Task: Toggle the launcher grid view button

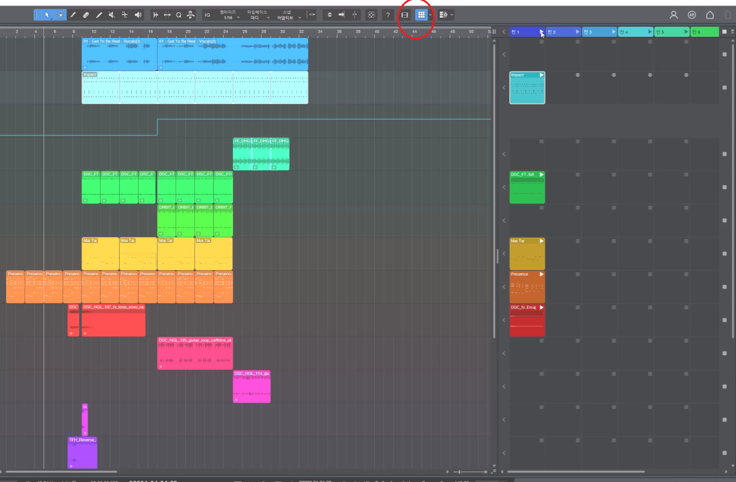Action: click(421, 15)
